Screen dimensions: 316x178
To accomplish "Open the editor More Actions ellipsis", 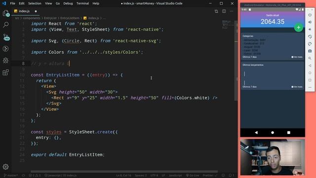I will coord(232,11).
